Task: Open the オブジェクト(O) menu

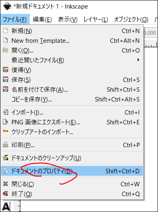Action: click(131, 20)
